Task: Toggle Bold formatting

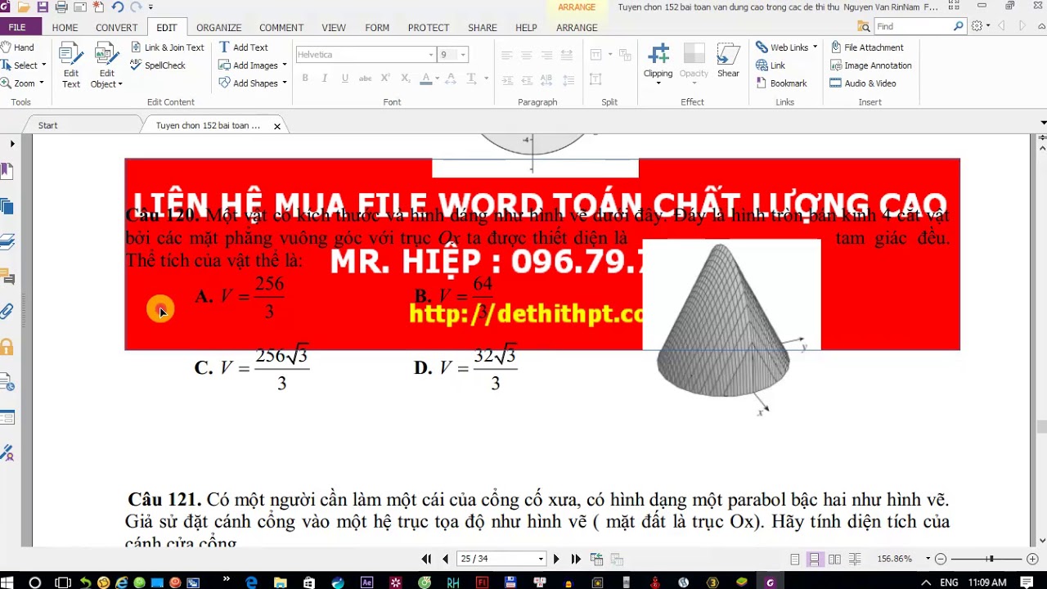Action: pyautogui.click(x=305, y=79)
